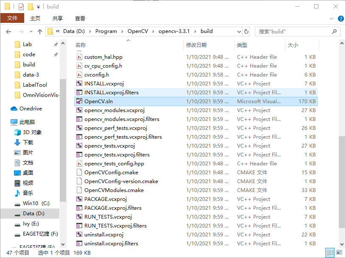The height and width of the screenshot is (258, 346).
Task: Expand the ribbon with the chevron
Action: click(x=332, y=19)
